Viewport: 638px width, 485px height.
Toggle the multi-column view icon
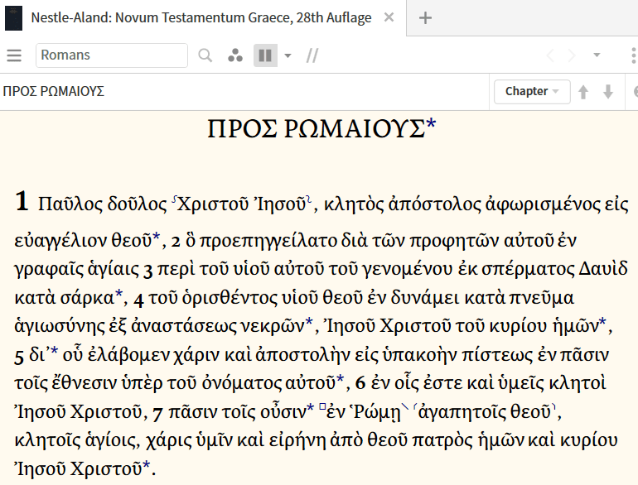point(264,55)
